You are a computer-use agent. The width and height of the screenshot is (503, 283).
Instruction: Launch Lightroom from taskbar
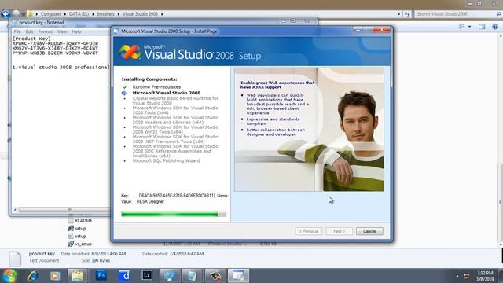147,276
